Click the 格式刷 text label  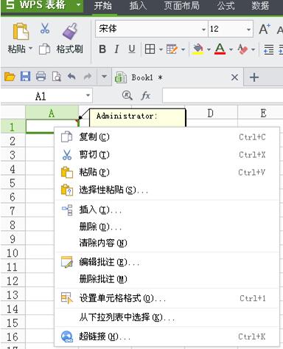tap(70, 49)
